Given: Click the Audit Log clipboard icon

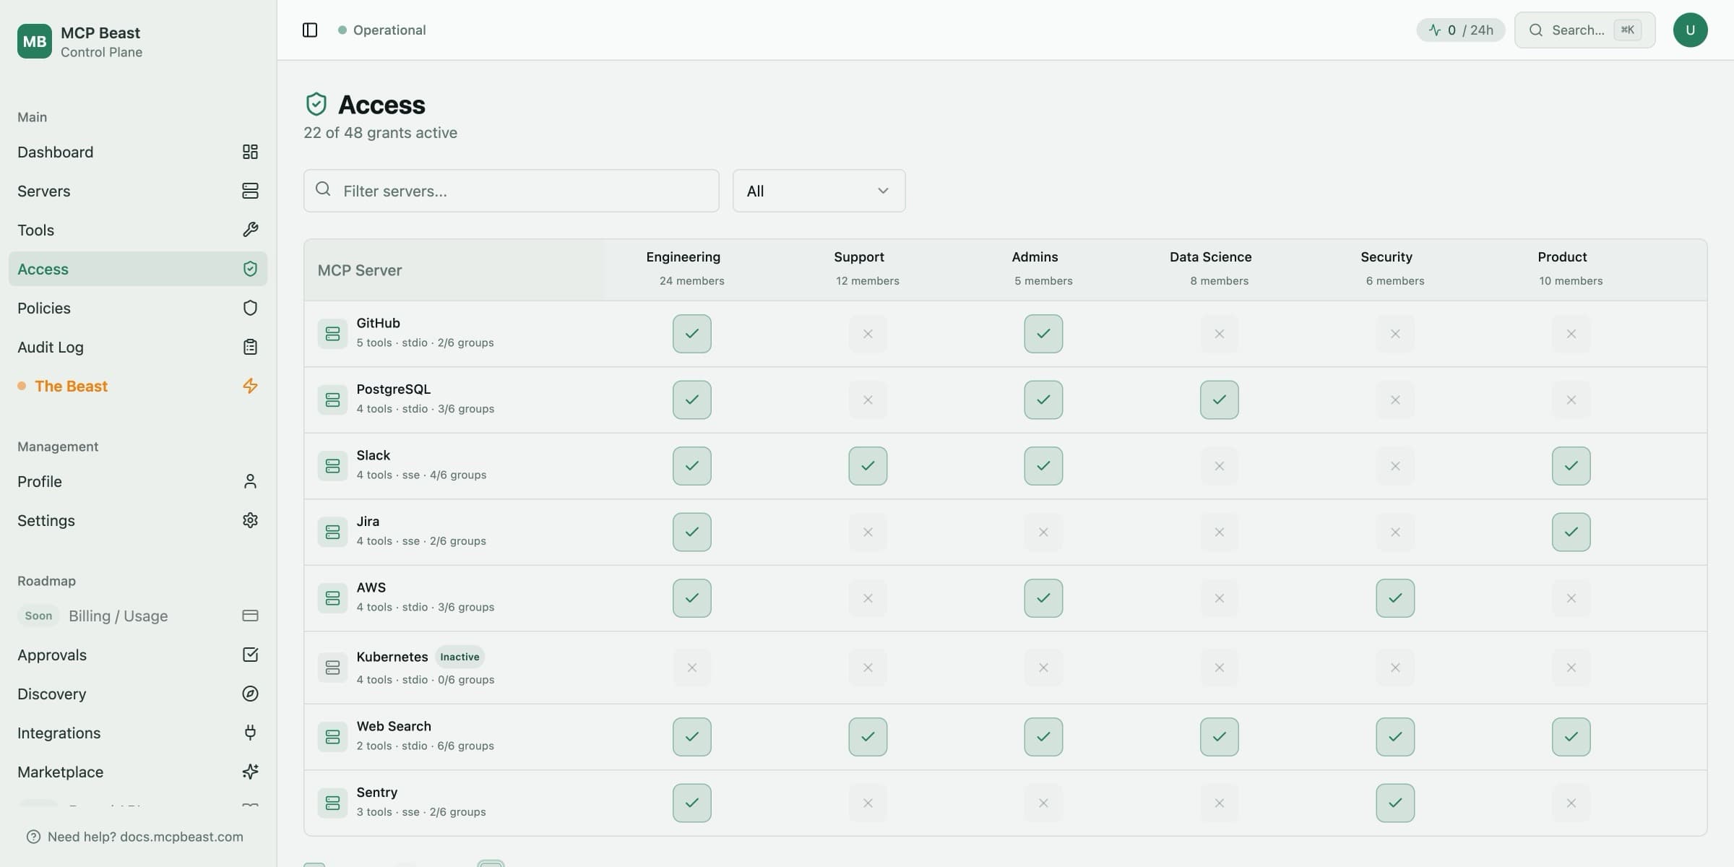Looking at the screenshot, I should pos(250,347).
